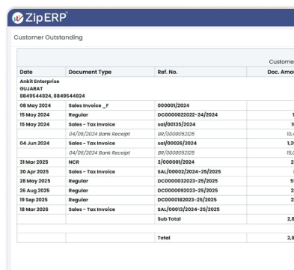Screen dimensions: 294x270
Task: Open reference 000001/2024
Action: coord(174,105)
